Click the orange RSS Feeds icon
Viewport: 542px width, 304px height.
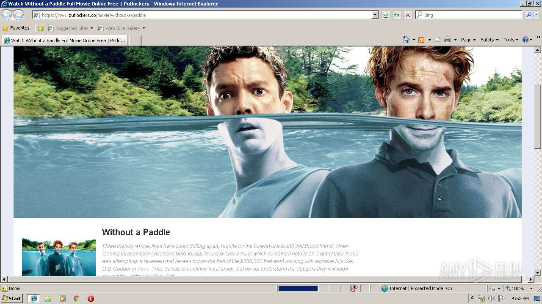point(421,40)
